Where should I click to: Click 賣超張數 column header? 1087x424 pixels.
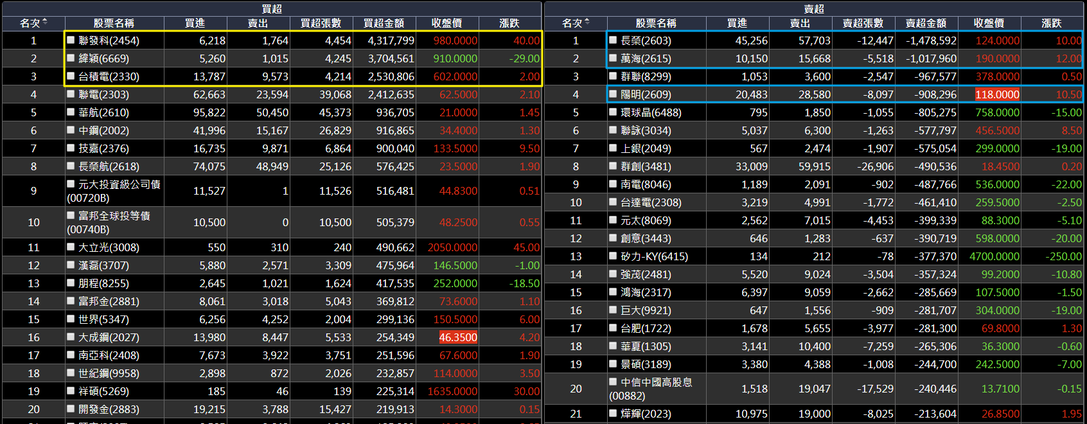click(x=863, y=23)
